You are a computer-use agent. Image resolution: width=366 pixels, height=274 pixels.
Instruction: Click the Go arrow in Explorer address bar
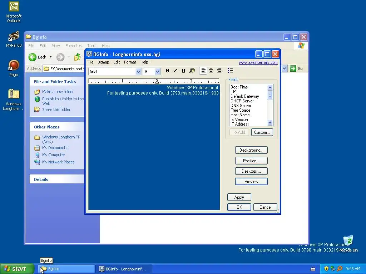click(293, 68)
